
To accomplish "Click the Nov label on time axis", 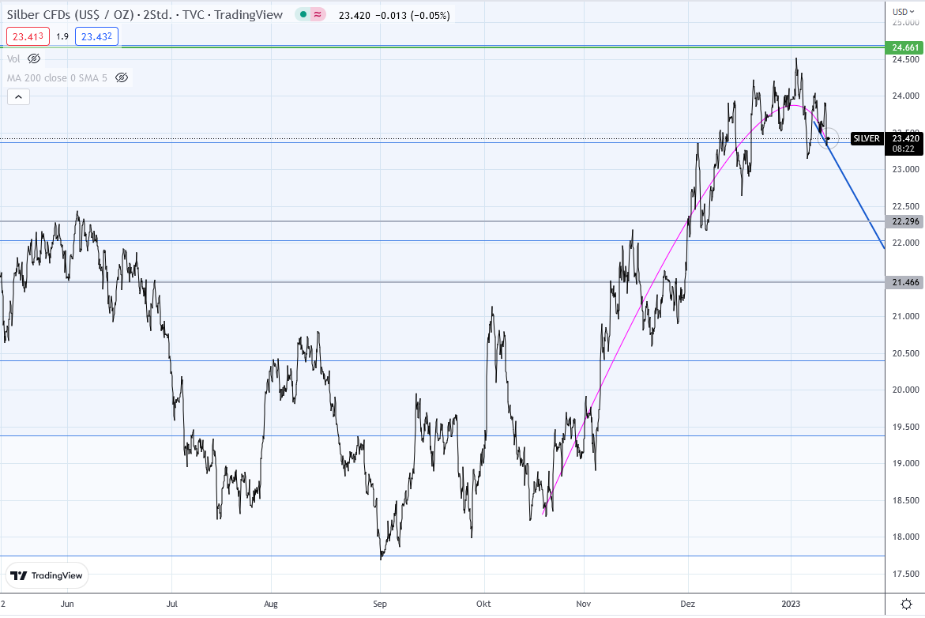I will (584, 604).
